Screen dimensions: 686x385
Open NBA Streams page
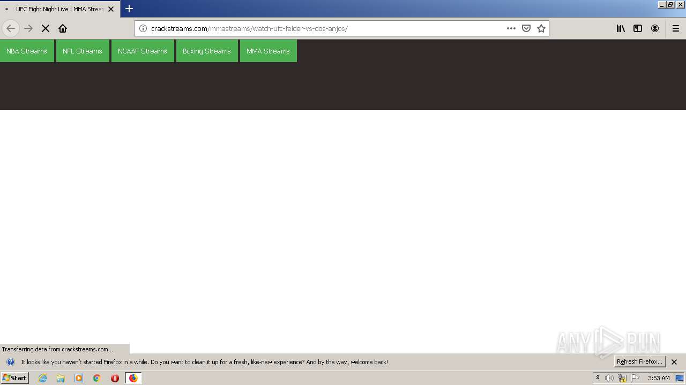tap(27, 51)
